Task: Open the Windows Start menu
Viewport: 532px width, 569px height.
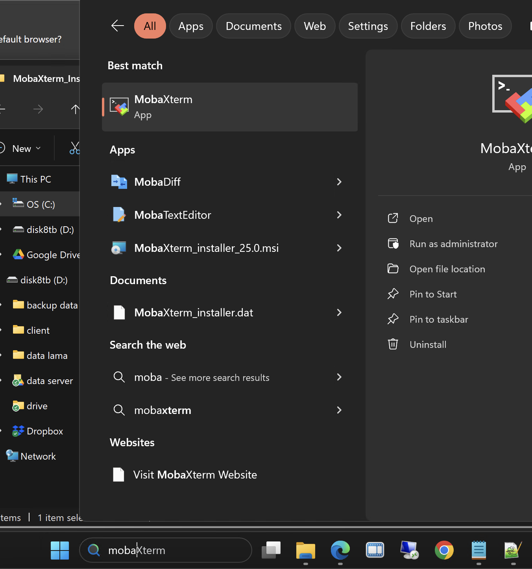Action: 60,550
